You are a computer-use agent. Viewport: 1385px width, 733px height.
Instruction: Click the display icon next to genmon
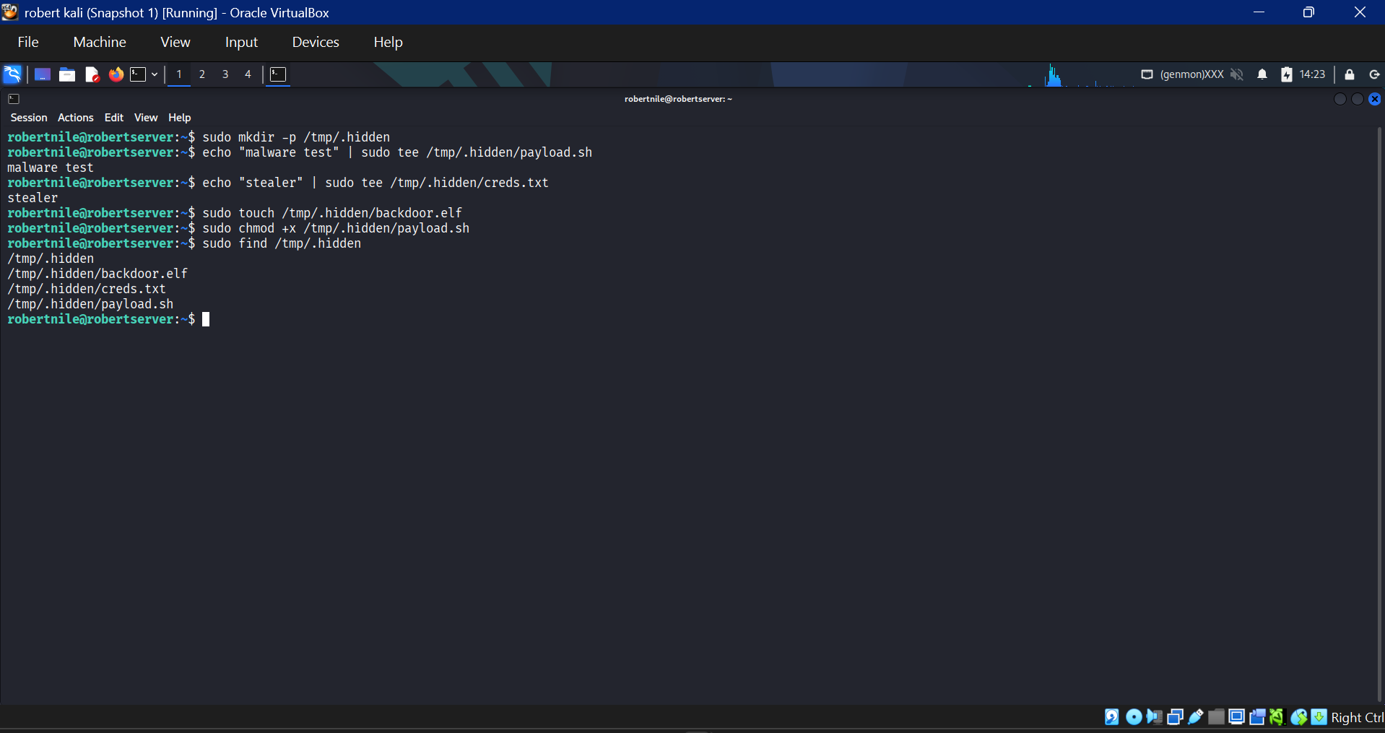[x=1147, y=74]
